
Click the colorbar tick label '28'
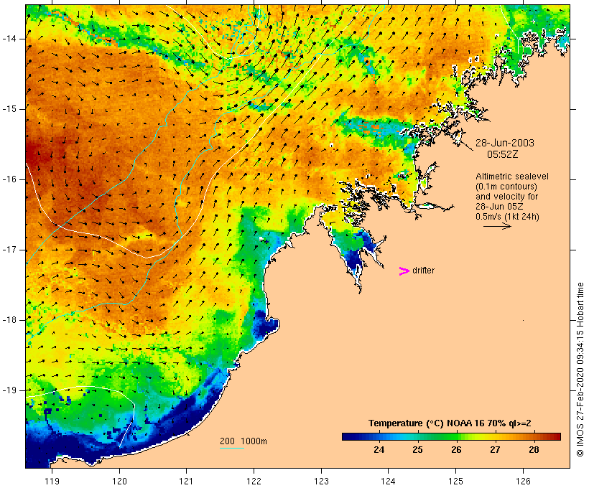pyautogui.click(x=534, y=449)
